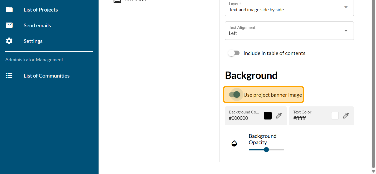The width and height of the screenshot is (376, 174).
Task: Enable Include in table of contents switch
Action: click(x=234, y=53)
